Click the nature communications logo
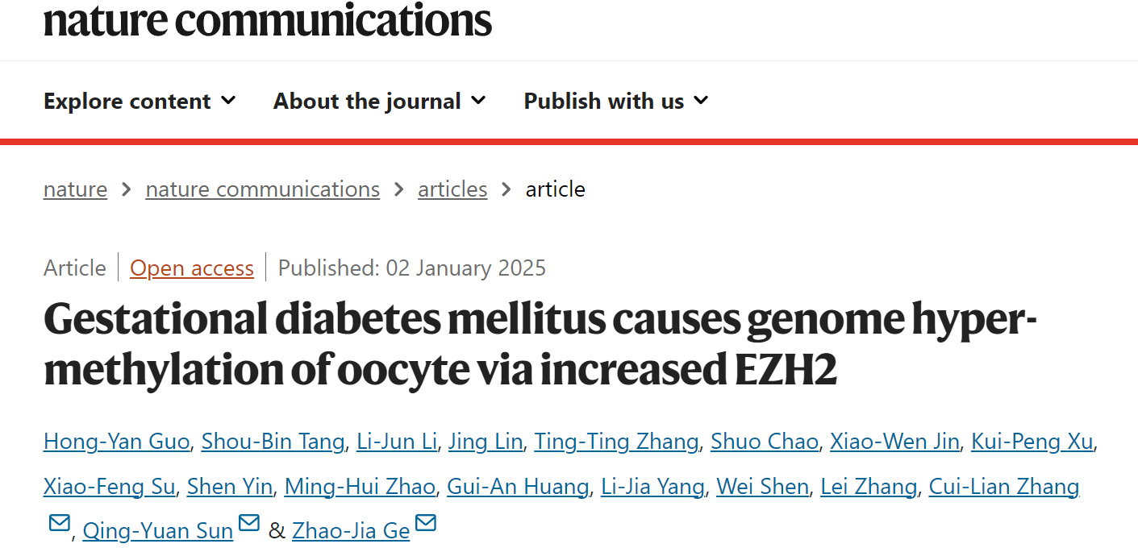 267,19
